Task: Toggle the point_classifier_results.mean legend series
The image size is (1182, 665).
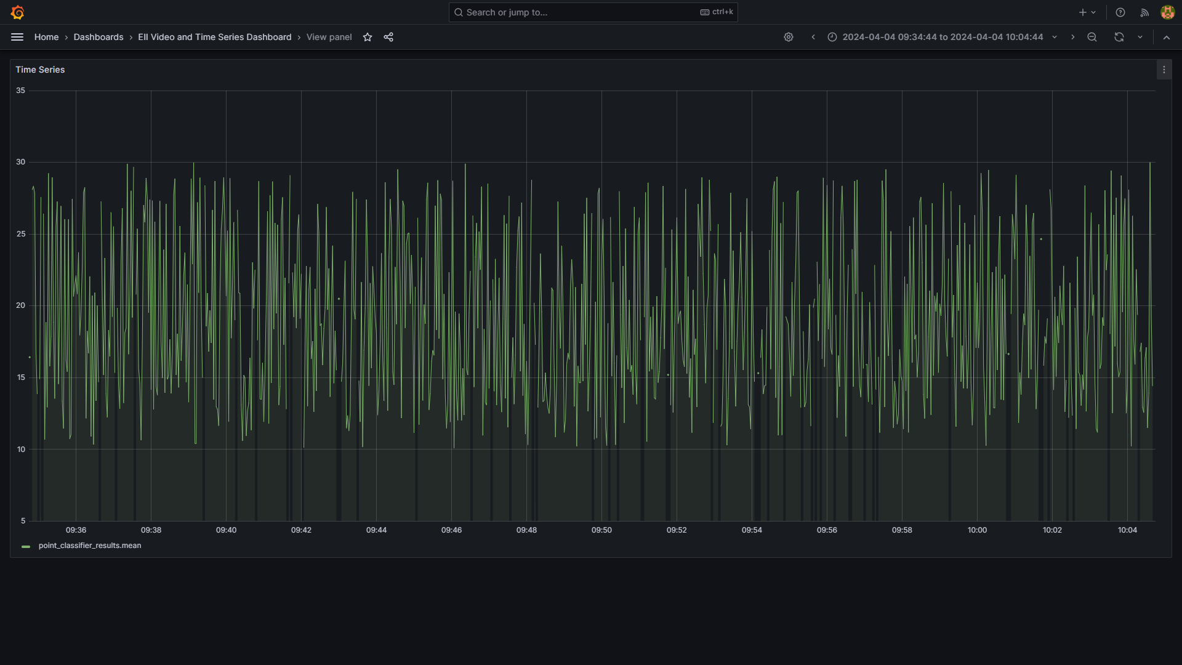Action: coord(90,546)
